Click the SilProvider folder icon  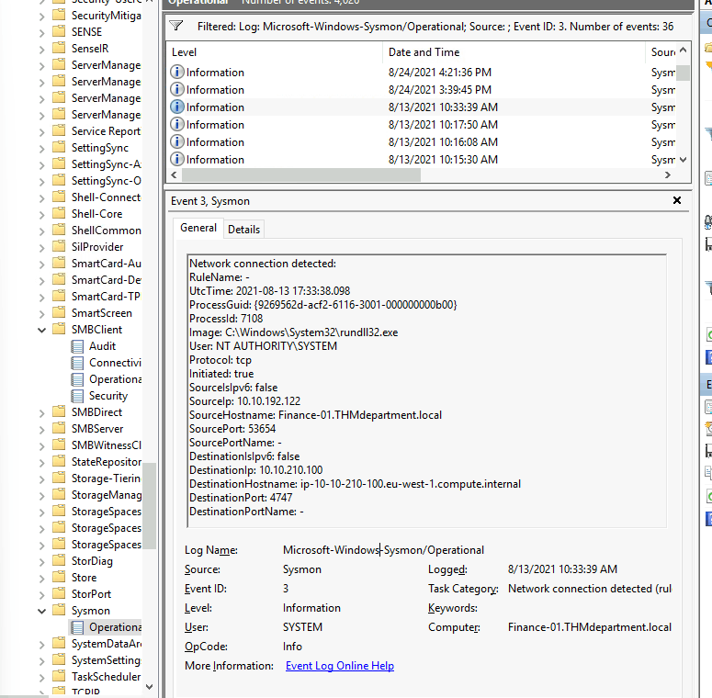[59, 246]
